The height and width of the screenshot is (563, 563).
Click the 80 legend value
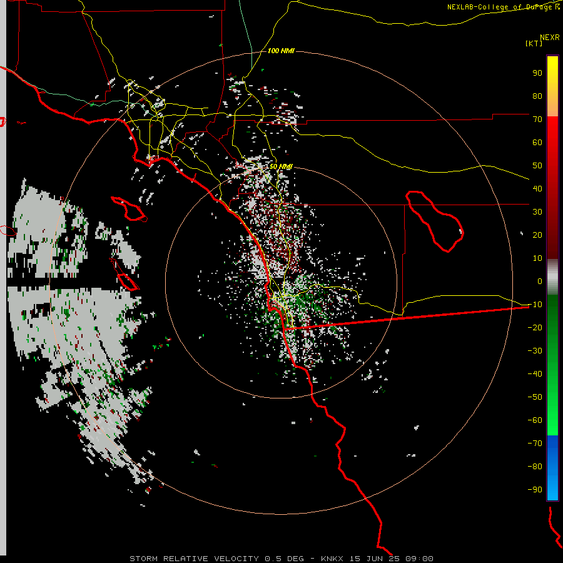pos(537,96)
